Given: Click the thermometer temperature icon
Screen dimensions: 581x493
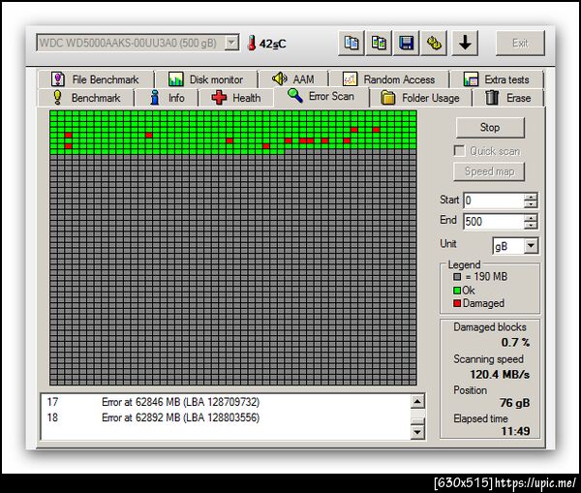Looking at the screenshot, I should pos(252,43).
